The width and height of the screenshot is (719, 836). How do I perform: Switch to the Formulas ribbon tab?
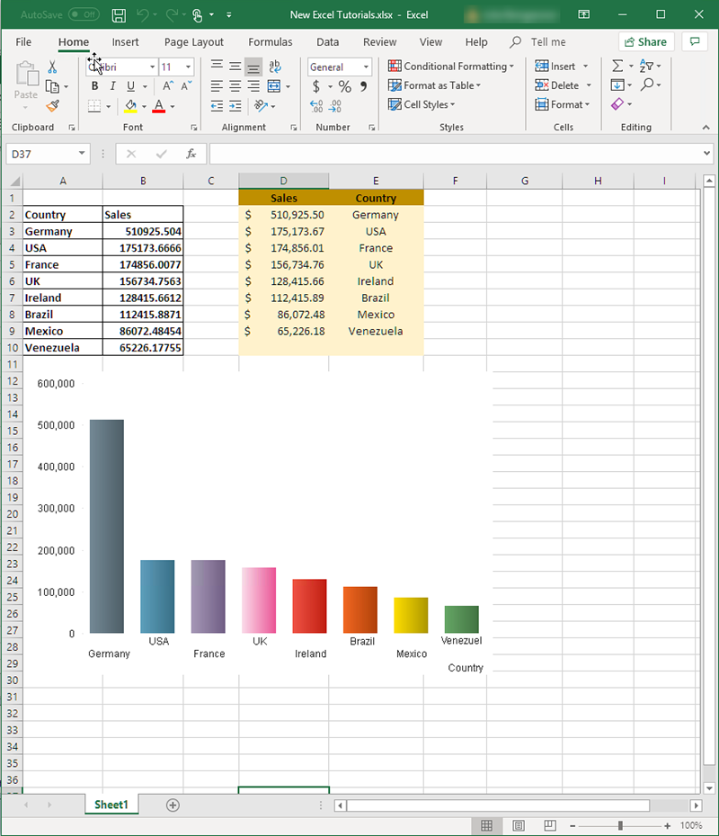(270, 41)
